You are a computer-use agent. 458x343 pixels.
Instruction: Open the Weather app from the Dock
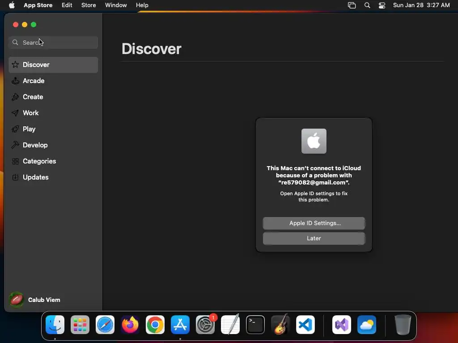coord(367,325)
